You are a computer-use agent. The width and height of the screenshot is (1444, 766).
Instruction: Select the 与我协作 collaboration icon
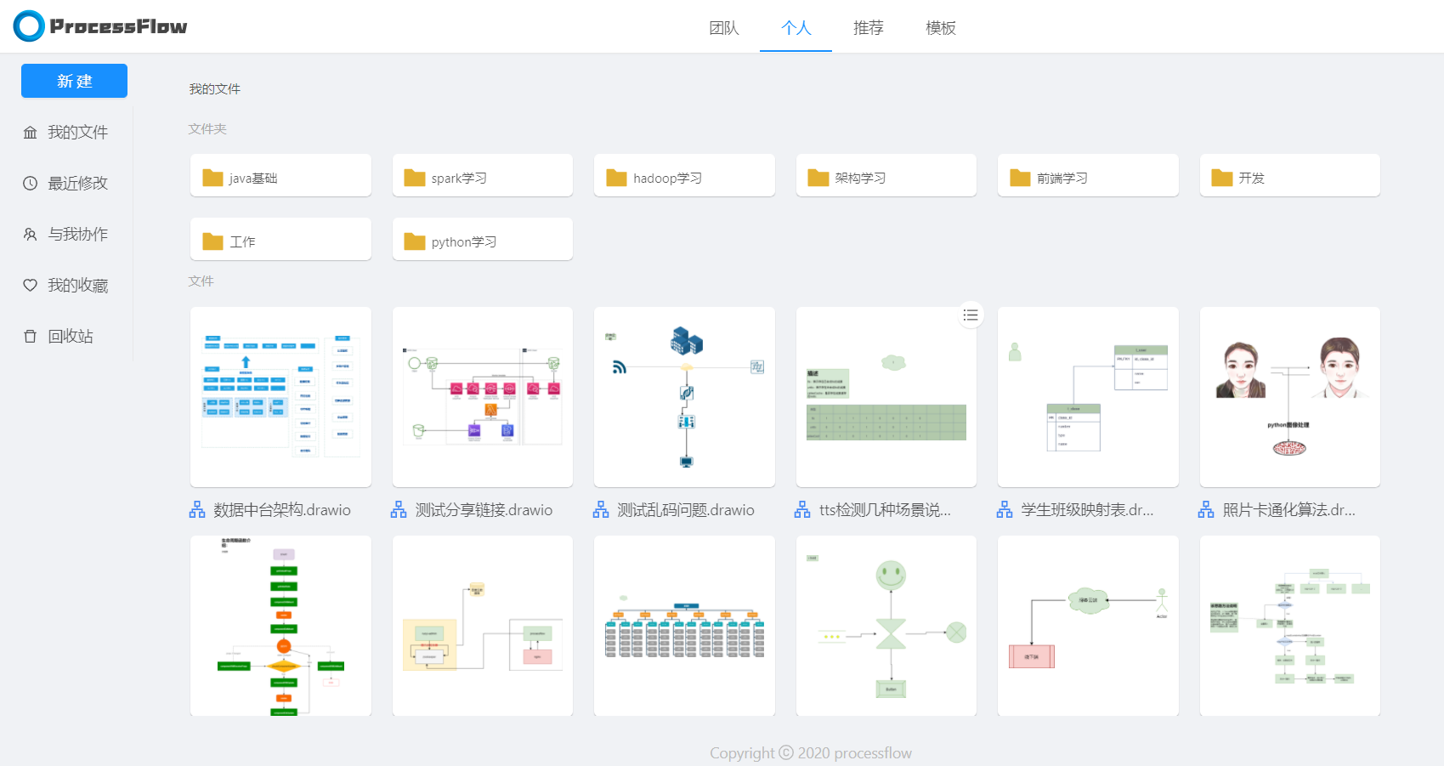click(31, 234)
